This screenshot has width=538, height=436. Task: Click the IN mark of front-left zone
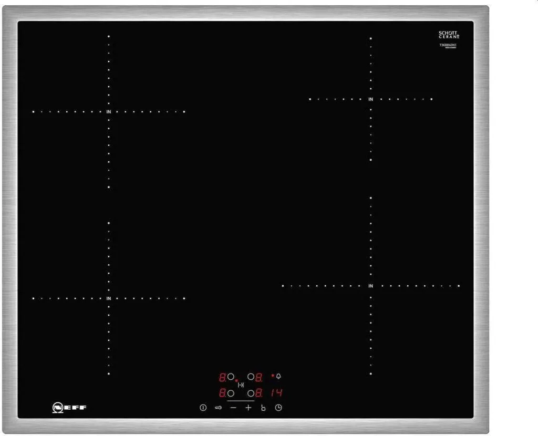point(109,298)
